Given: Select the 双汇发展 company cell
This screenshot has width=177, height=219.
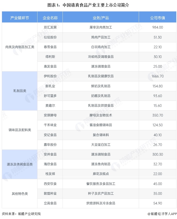Looking at the screenshot, I should tap(50, 27).
